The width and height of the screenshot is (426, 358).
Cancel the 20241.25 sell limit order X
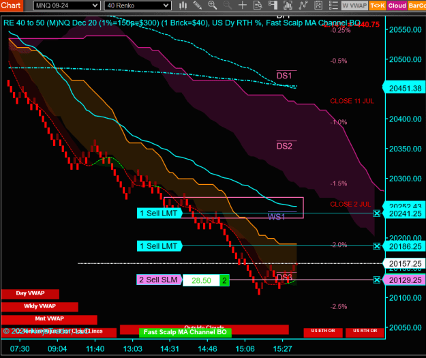tap(376, 213)
